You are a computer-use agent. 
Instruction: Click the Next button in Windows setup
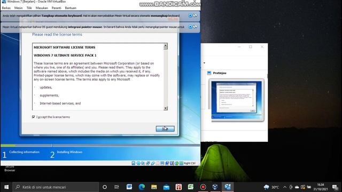pos(165,129)
